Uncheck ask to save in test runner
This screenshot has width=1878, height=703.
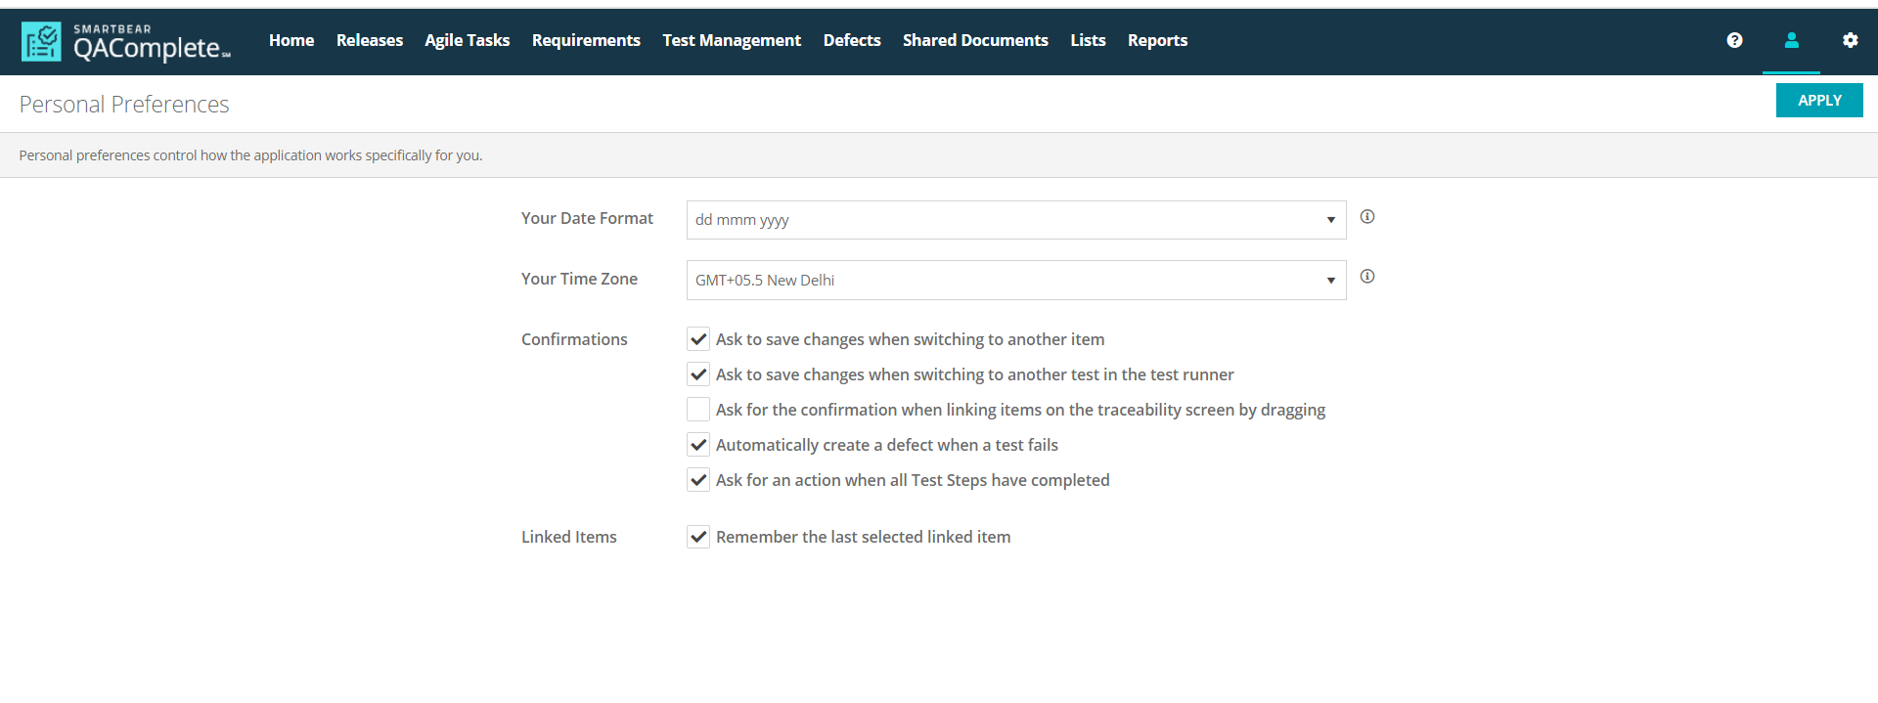point(698,374)
